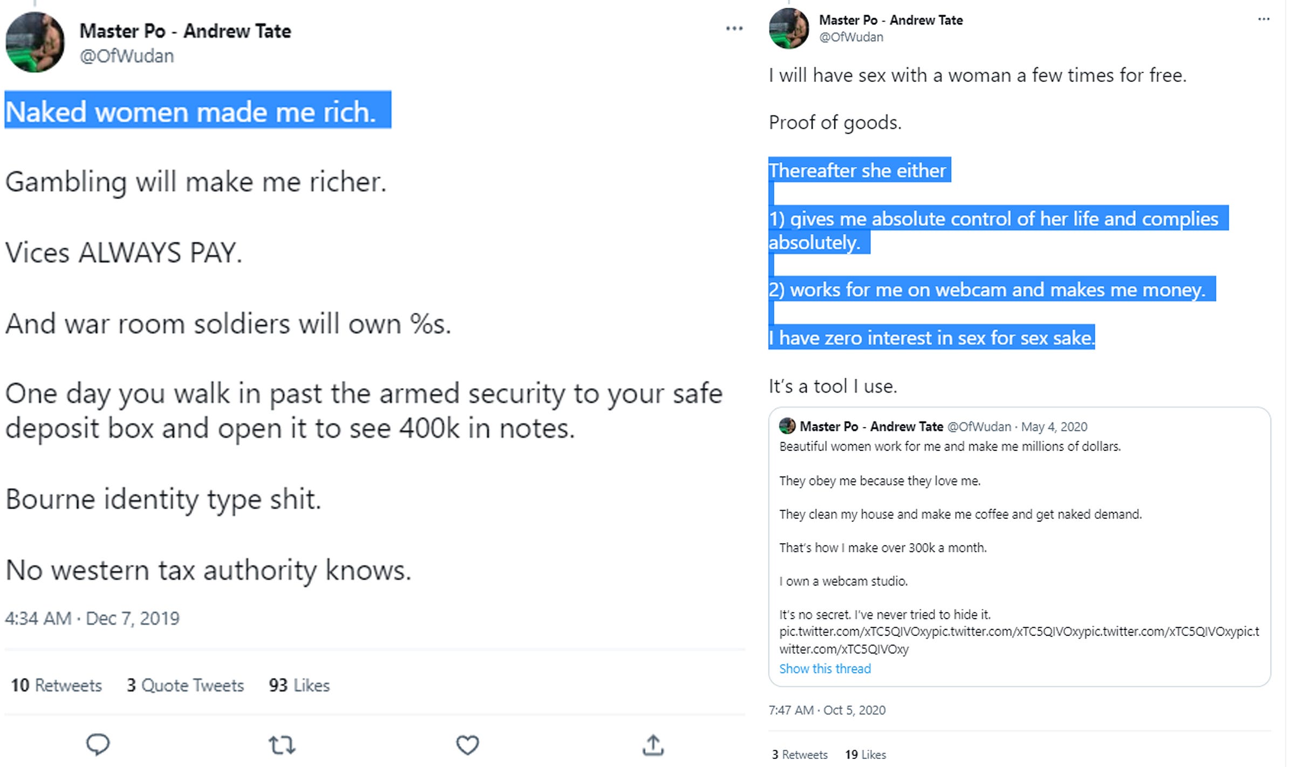Screen dimensions: 1295x767
Task: Click the retweet icon under left tweet
Action: tap(282, 745)
